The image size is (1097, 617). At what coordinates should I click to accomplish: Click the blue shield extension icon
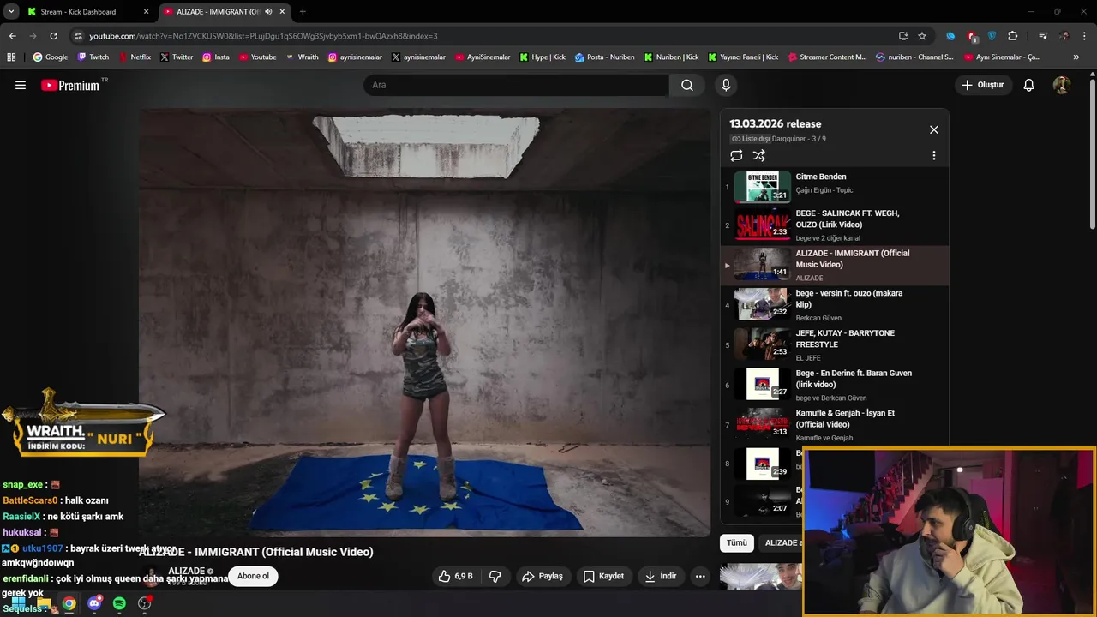pyautogui.click(x=992, y=36)
